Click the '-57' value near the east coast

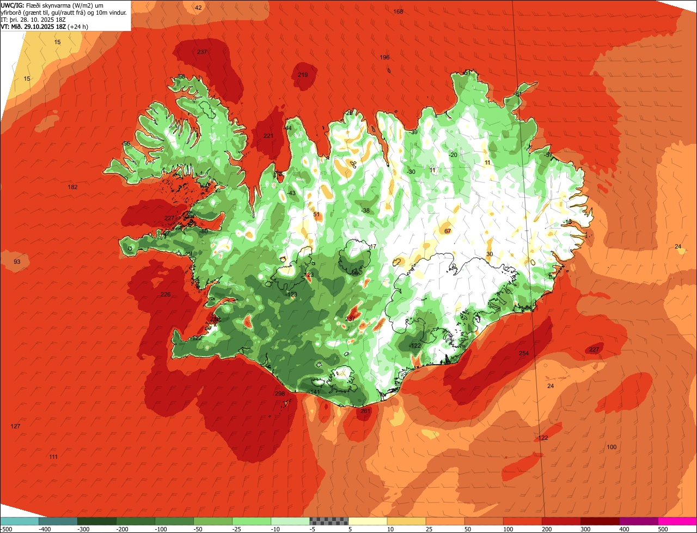click(548, 155)
